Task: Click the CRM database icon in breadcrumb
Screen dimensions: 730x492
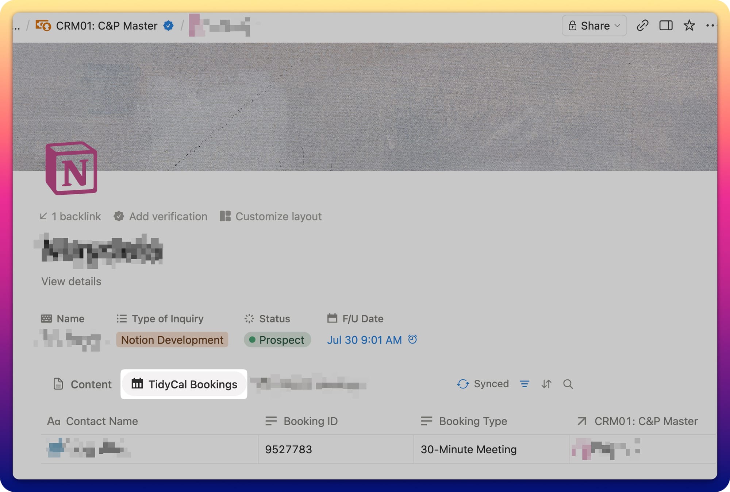Action: coord(43,26)
